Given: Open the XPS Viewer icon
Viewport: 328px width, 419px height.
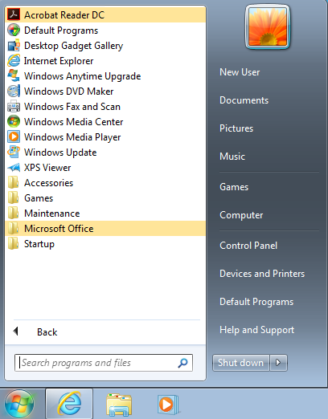Looking at the screenshot, I should 14,167.
